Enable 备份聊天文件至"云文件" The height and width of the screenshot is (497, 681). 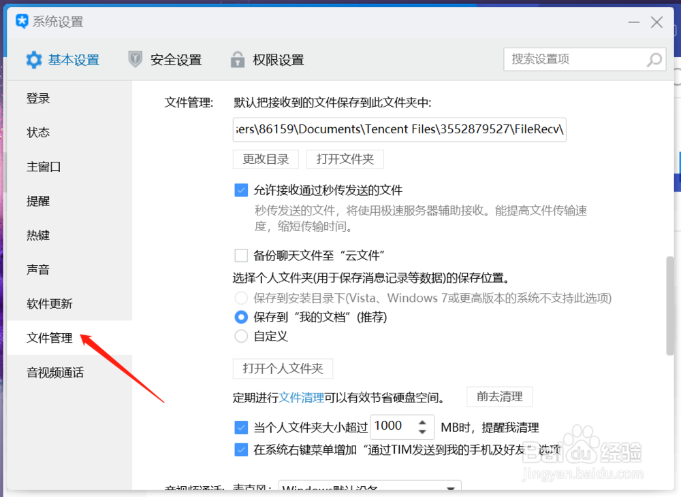[x=241, y=256]
